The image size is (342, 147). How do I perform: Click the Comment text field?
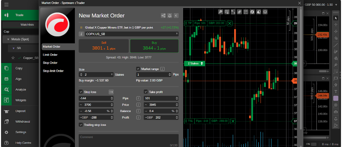129,141
